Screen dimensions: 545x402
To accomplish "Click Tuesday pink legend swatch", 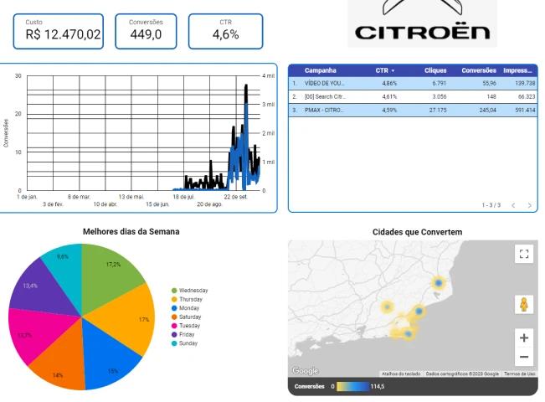I will coord(174,326).
